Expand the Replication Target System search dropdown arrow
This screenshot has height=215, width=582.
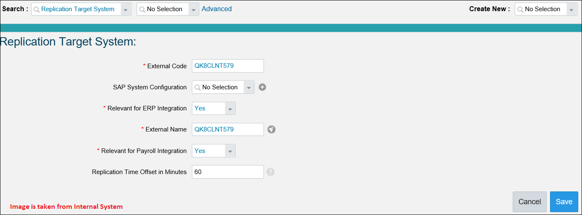click(x=126, y=9)
